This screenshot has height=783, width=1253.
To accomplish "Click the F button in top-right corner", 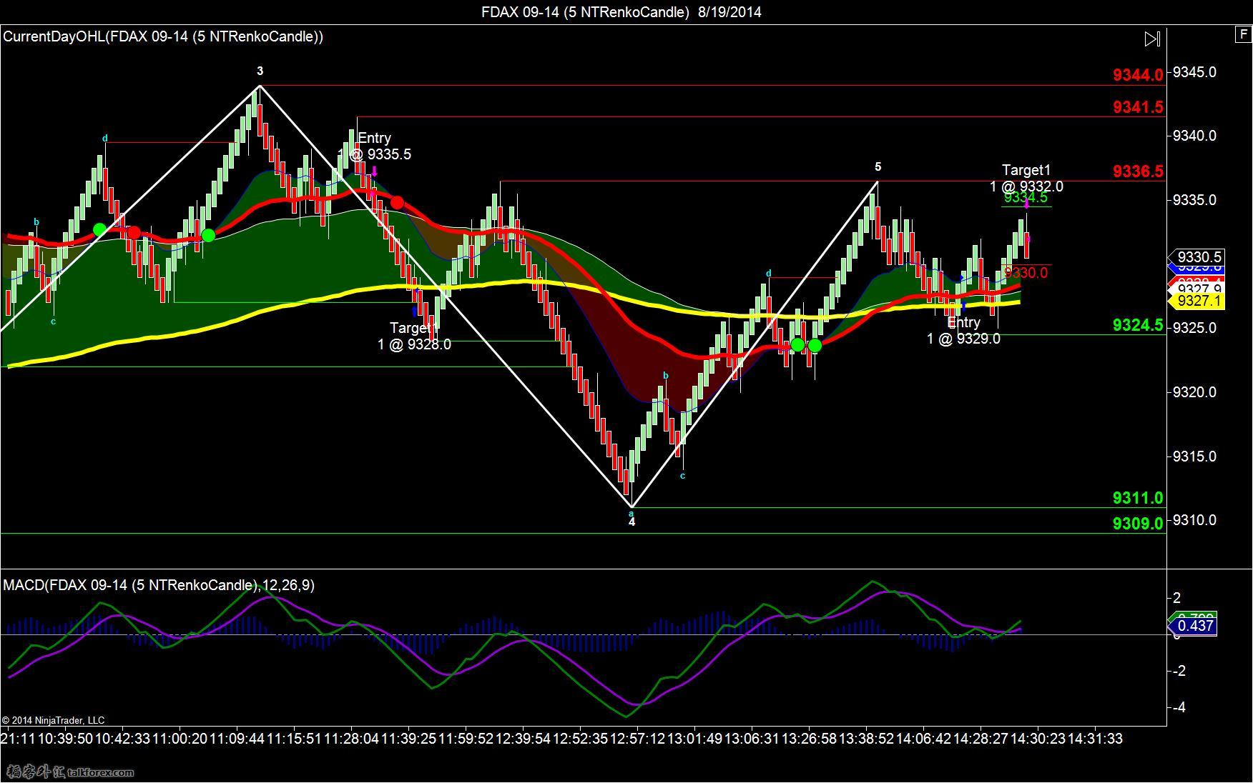I will click(1243, 34).
